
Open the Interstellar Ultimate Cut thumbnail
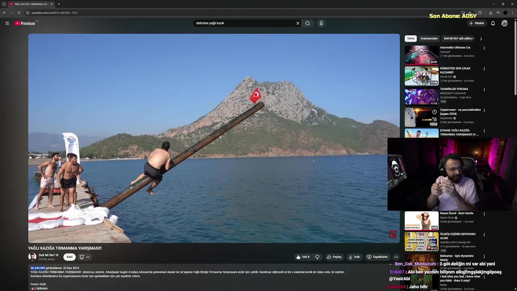pyautogui.click(x=422, y=55)
